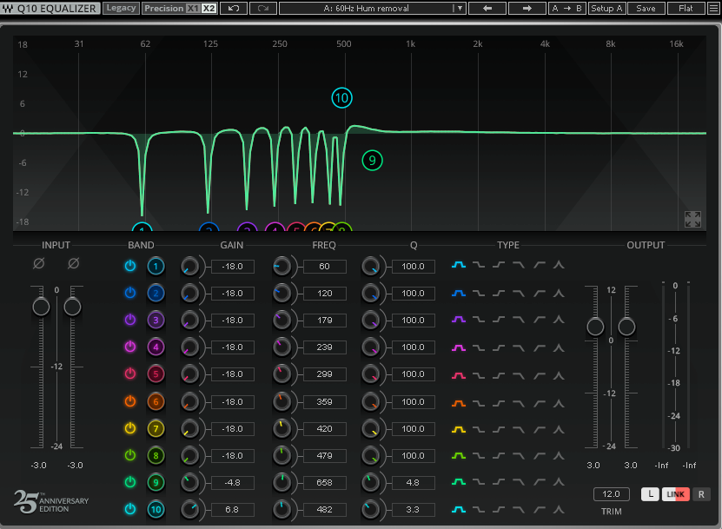Toggle the LINK channel button
722x529 pixels.
675,494
